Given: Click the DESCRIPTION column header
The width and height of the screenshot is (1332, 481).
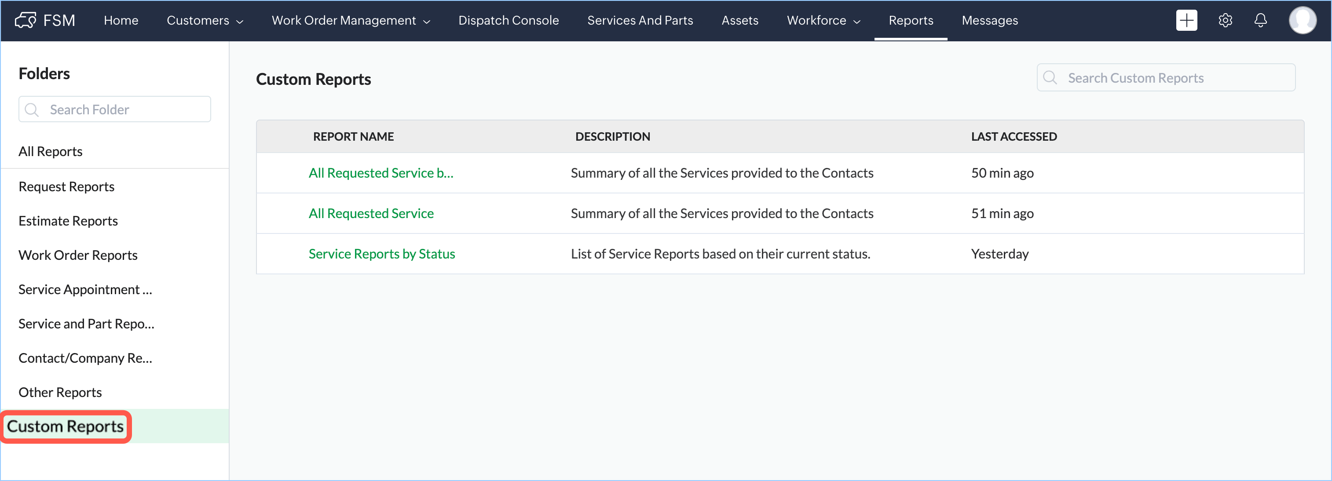Looking at the screenshot, I should point(613,136).
